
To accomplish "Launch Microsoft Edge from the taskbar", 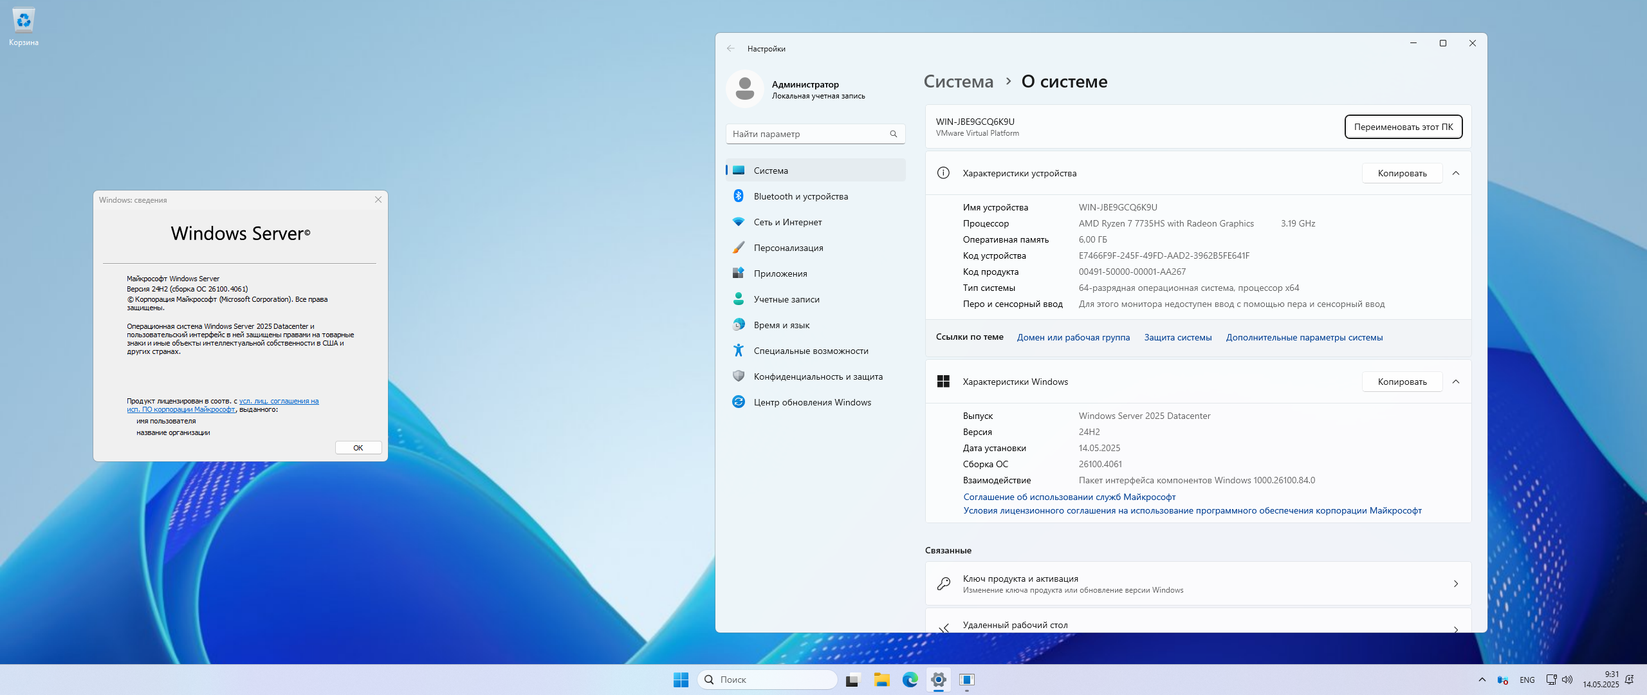I will click(x=910, y=680).
